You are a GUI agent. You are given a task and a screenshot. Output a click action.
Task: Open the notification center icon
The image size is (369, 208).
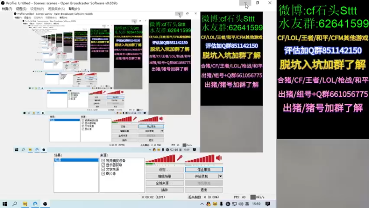[268, 204]
